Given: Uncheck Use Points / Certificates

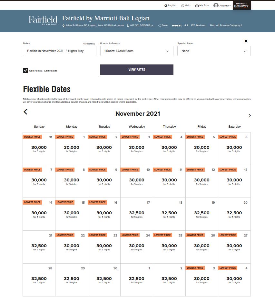Looking at the screenshot, I should click(25, 71).
